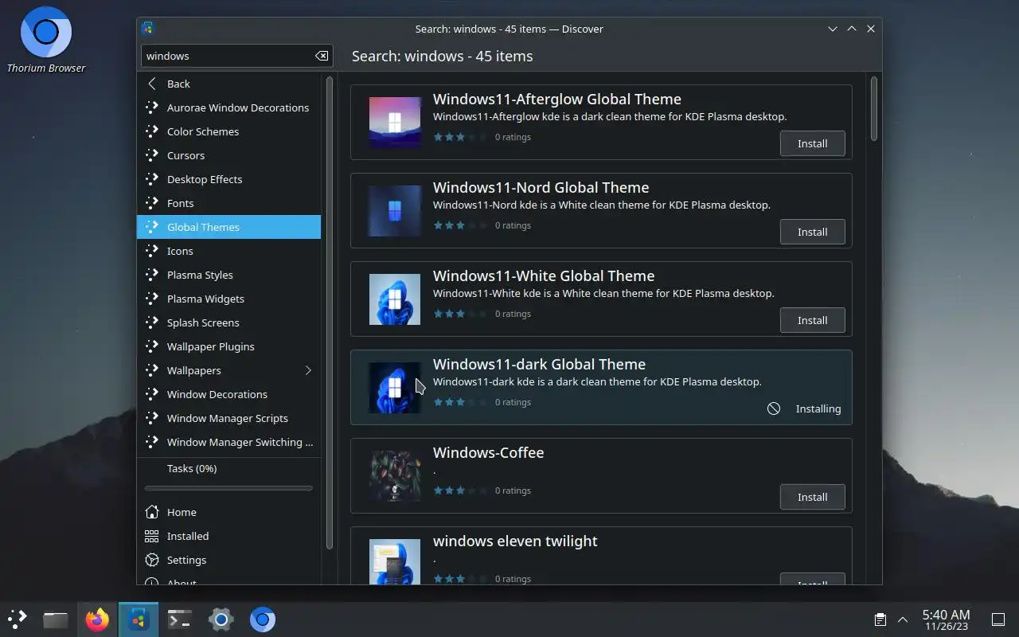Go Back in the category sidebar
Viewport: 1019px width, 637px height.
point(228,84)
